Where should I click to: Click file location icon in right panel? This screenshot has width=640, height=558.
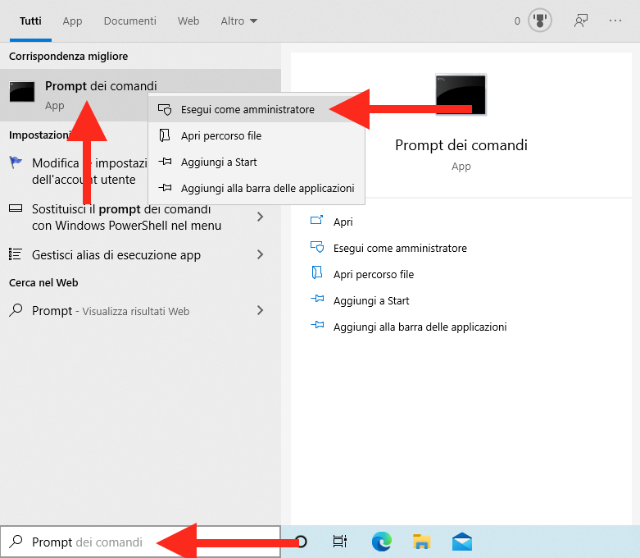click(317, 272)
